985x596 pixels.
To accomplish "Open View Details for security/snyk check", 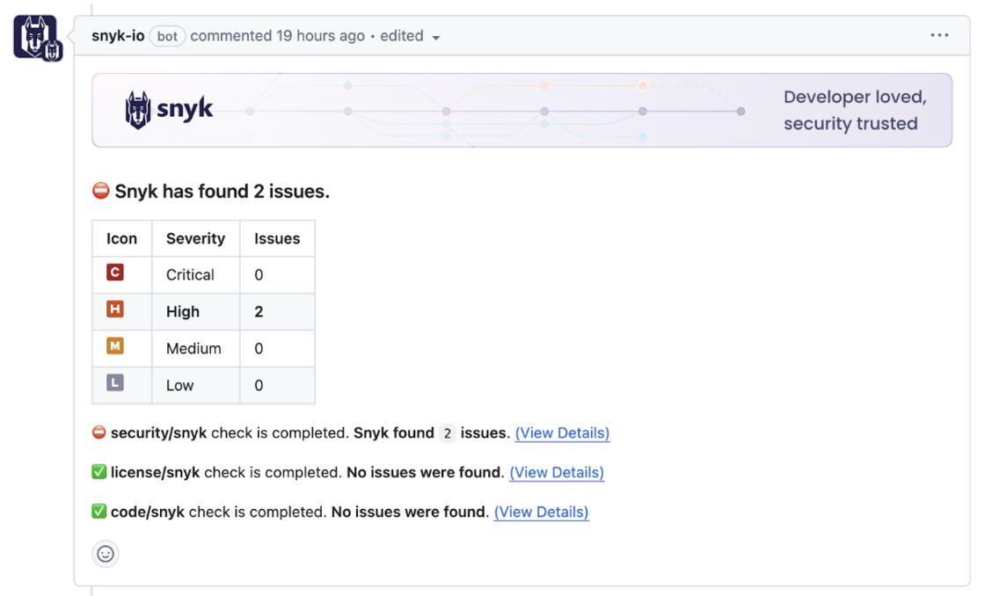I will click(x=562, y=432).
